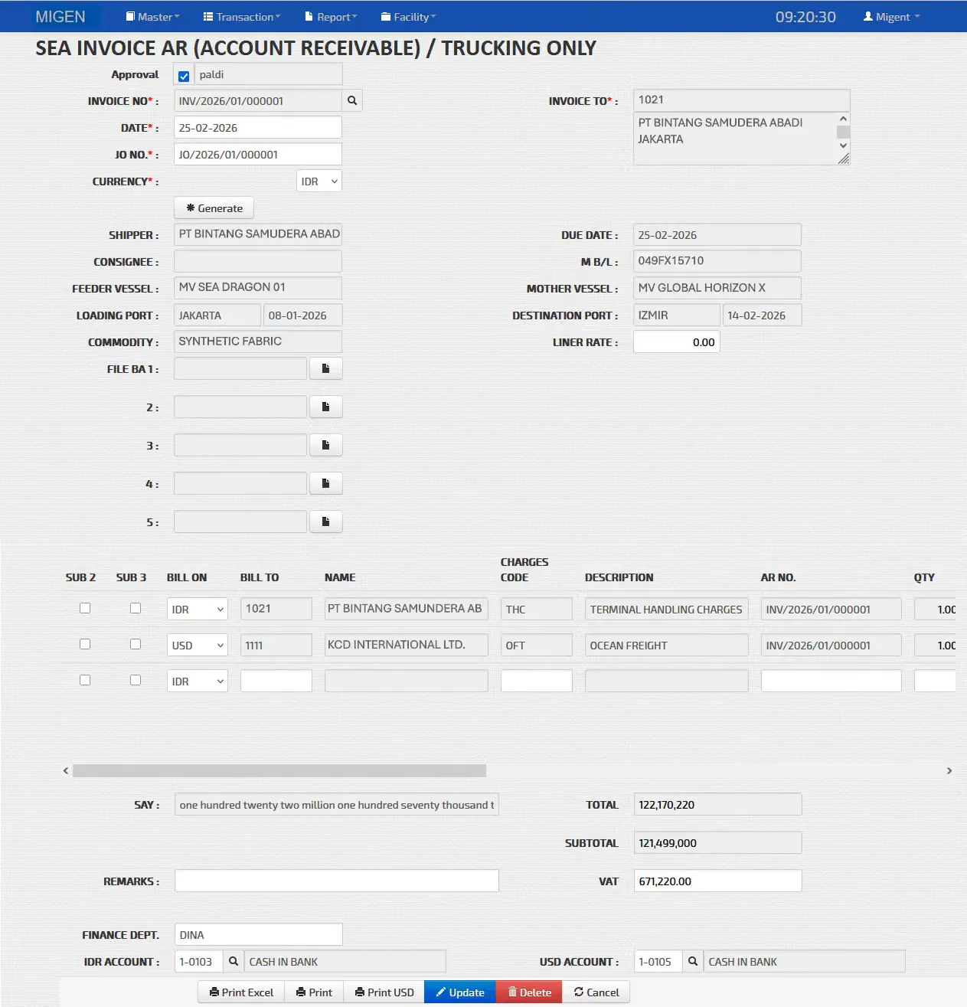Click the TERMINAL HANDLING CHARGES description cell
Screen dimensions: 967x1007
tap(667, 610)
